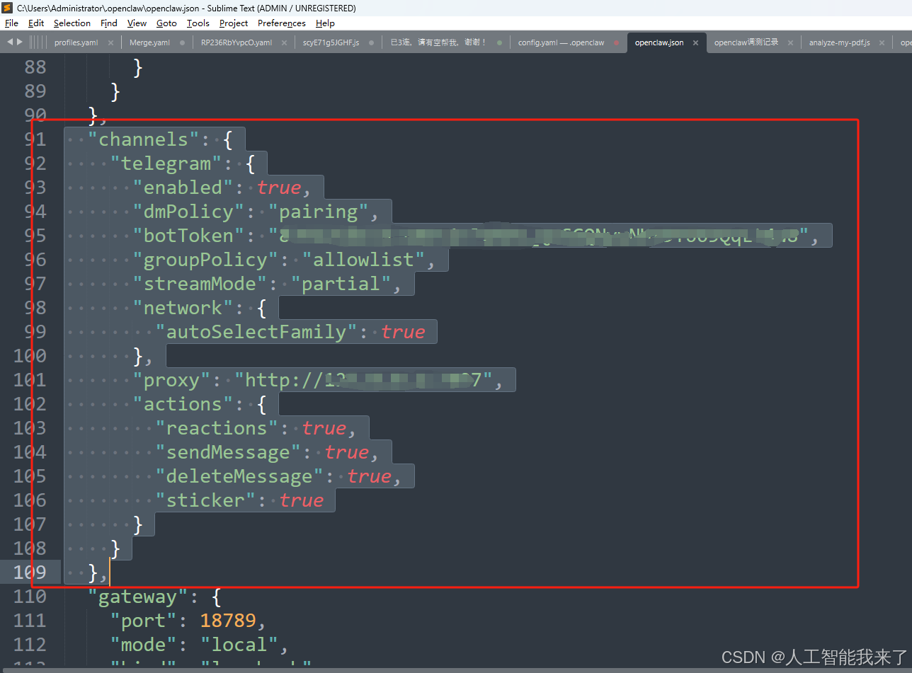Close the openclaw调测记录 tab
912x673 pixels.
point(790,42)
